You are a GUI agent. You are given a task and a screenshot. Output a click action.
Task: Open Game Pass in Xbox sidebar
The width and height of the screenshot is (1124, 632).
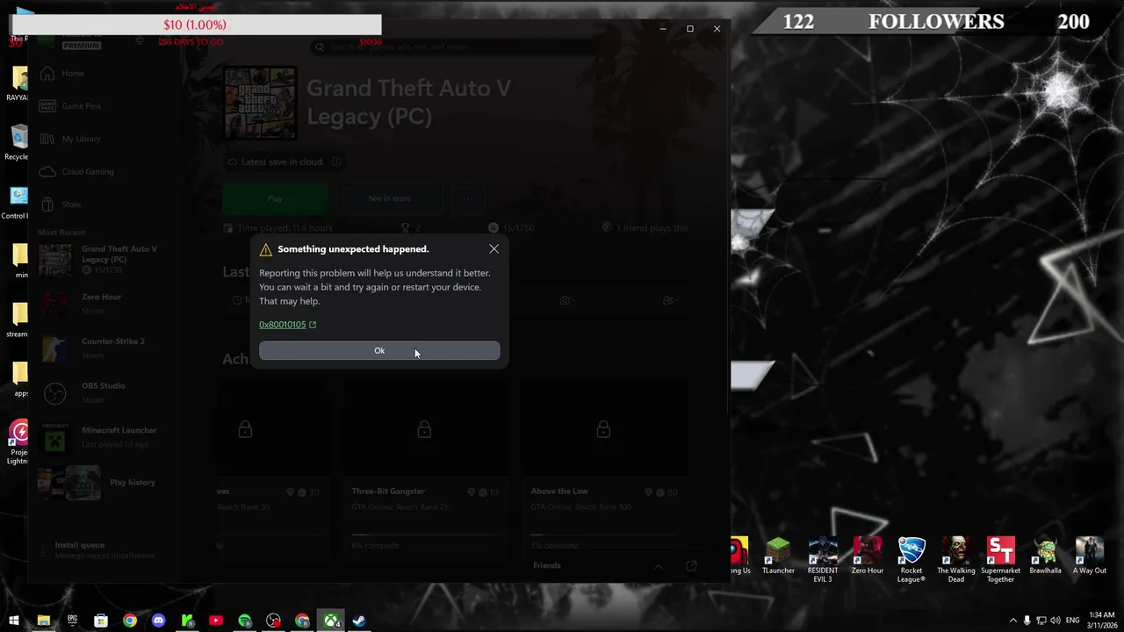click(81, 106)
